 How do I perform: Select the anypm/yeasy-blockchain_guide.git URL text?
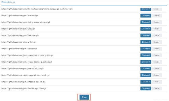(27, 55)
